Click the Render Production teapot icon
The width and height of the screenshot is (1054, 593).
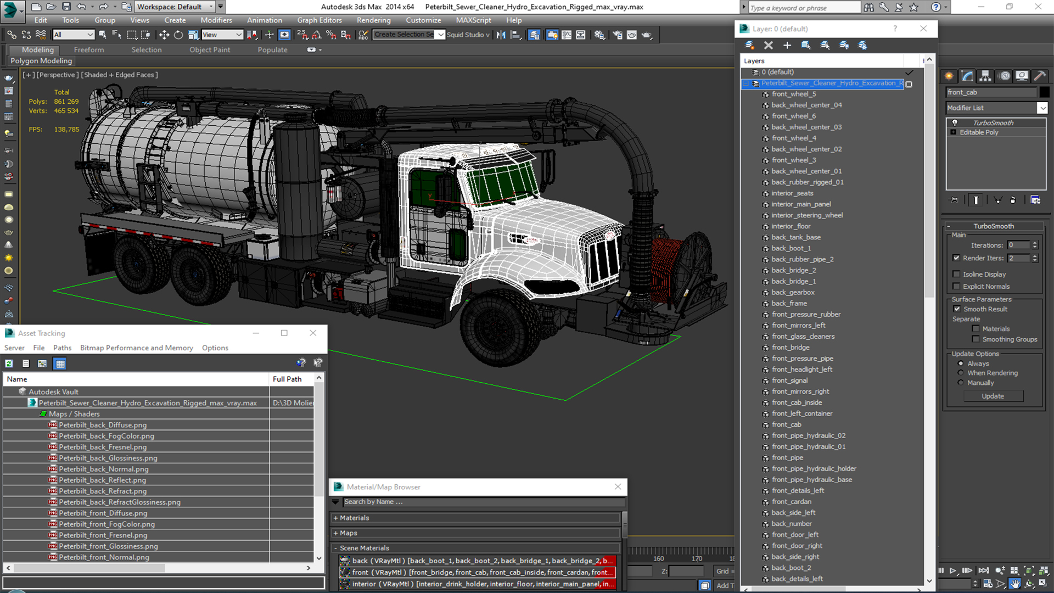[x=647, y=35]
